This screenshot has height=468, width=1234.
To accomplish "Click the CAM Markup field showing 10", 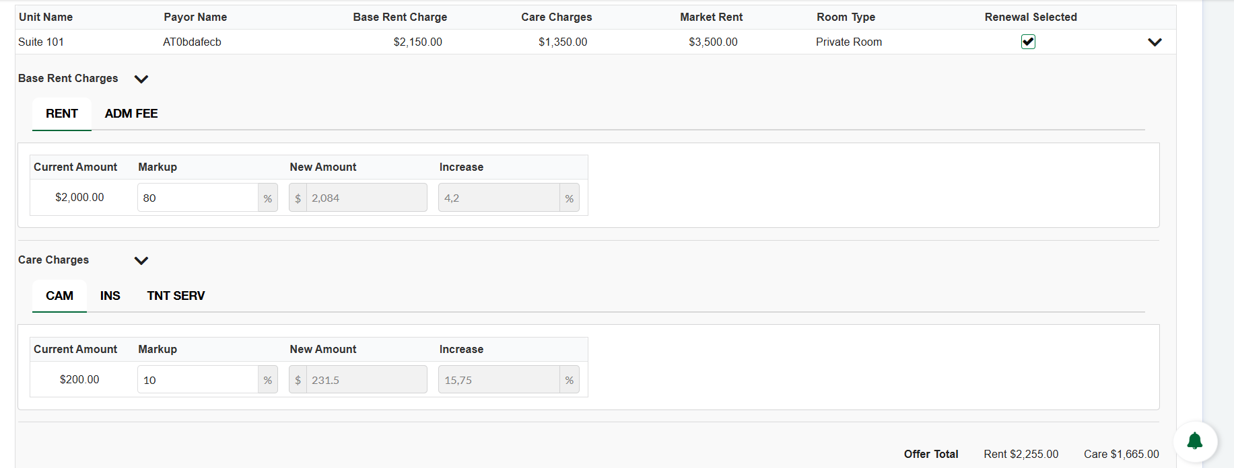I will click(198, 380).
